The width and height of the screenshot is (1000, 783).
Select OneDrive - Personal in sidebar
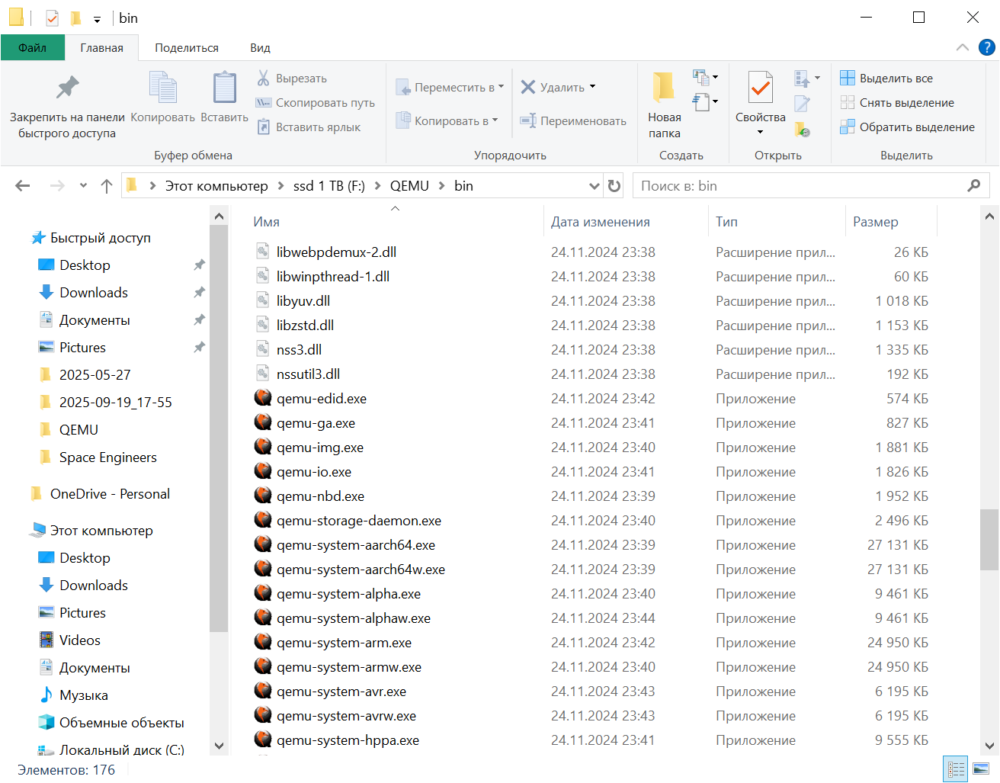pos(110,494)
